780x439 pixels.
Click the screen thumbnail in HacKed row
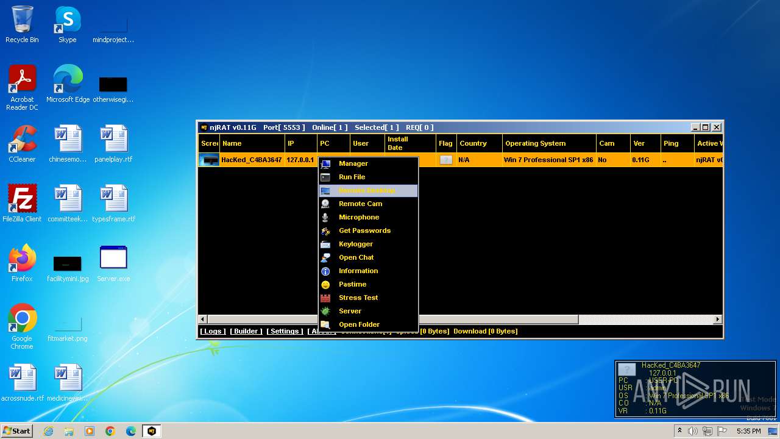pyautogui.click(x=210, y=160)
